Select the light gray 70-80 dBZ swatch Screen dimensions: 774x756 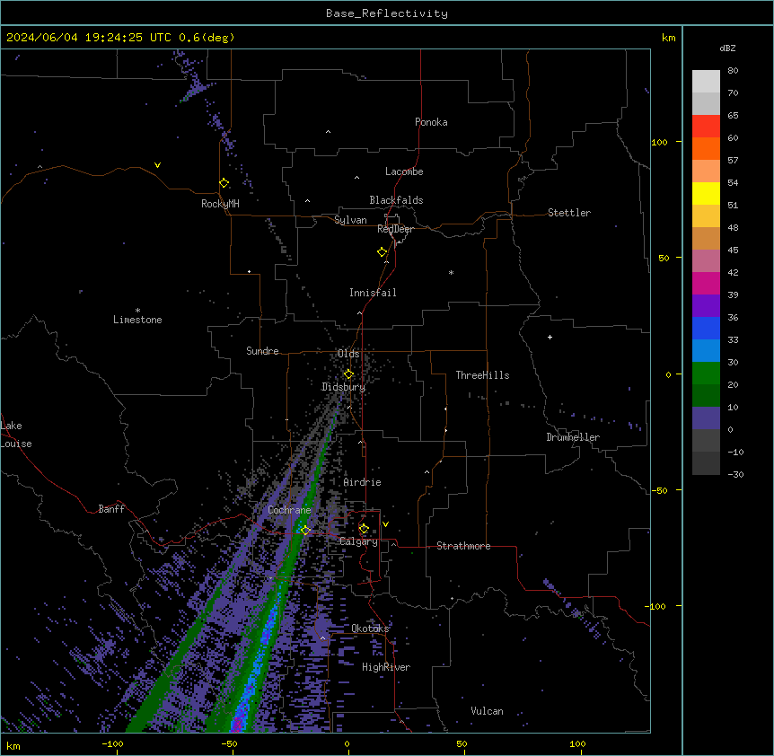706,82
